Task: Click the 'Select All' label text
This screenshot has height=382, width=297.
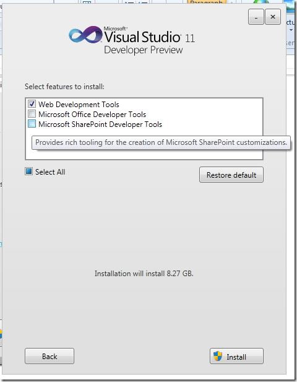Action: coord(50,172)
